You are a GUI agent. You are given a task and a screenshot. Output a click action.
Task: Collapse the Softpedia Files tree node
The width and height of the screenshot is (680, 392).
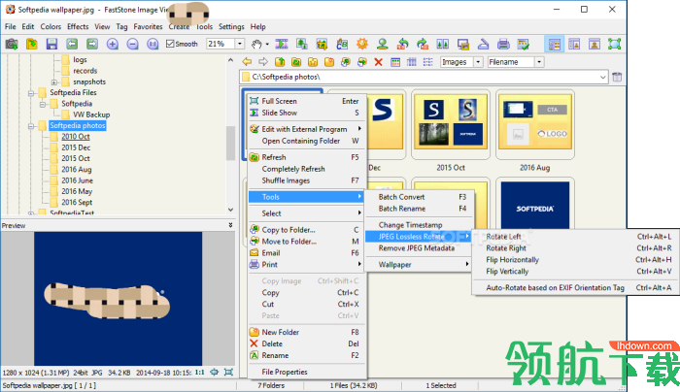click(x=31, y=93)
